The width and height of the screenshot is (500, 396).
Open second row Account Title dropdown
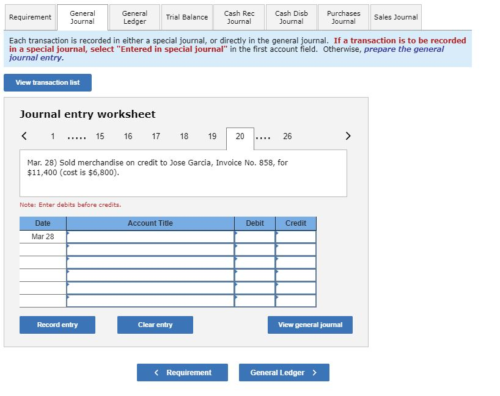click(150, 250)
